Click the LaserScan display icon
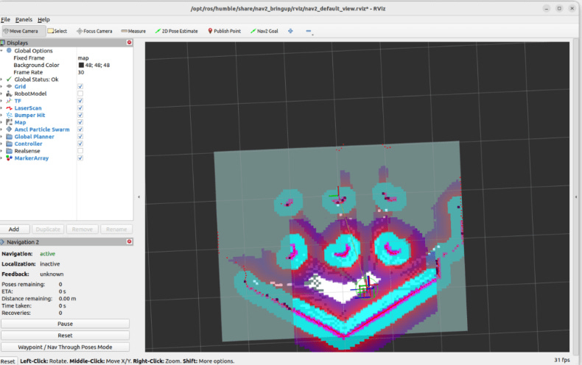The image size is (582, 365). pos(10,108)
